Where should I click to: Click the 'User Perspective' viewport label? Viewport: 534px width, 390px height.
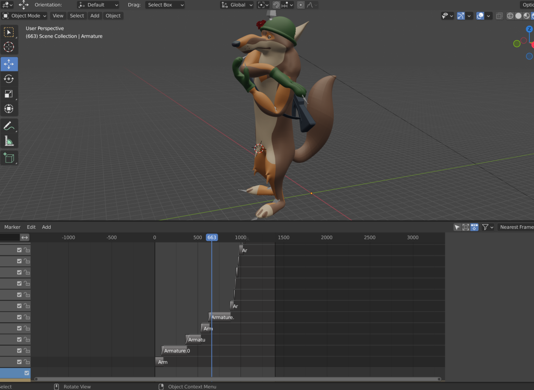click(45, 28)
